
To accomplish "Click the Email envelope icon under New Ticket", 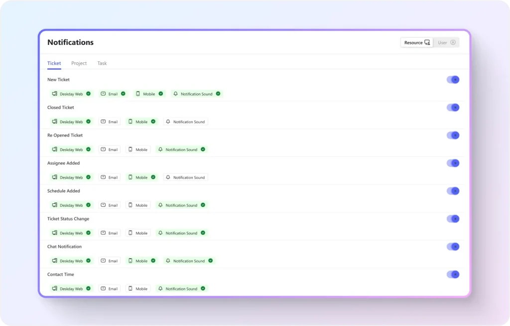I will (103, 94).
